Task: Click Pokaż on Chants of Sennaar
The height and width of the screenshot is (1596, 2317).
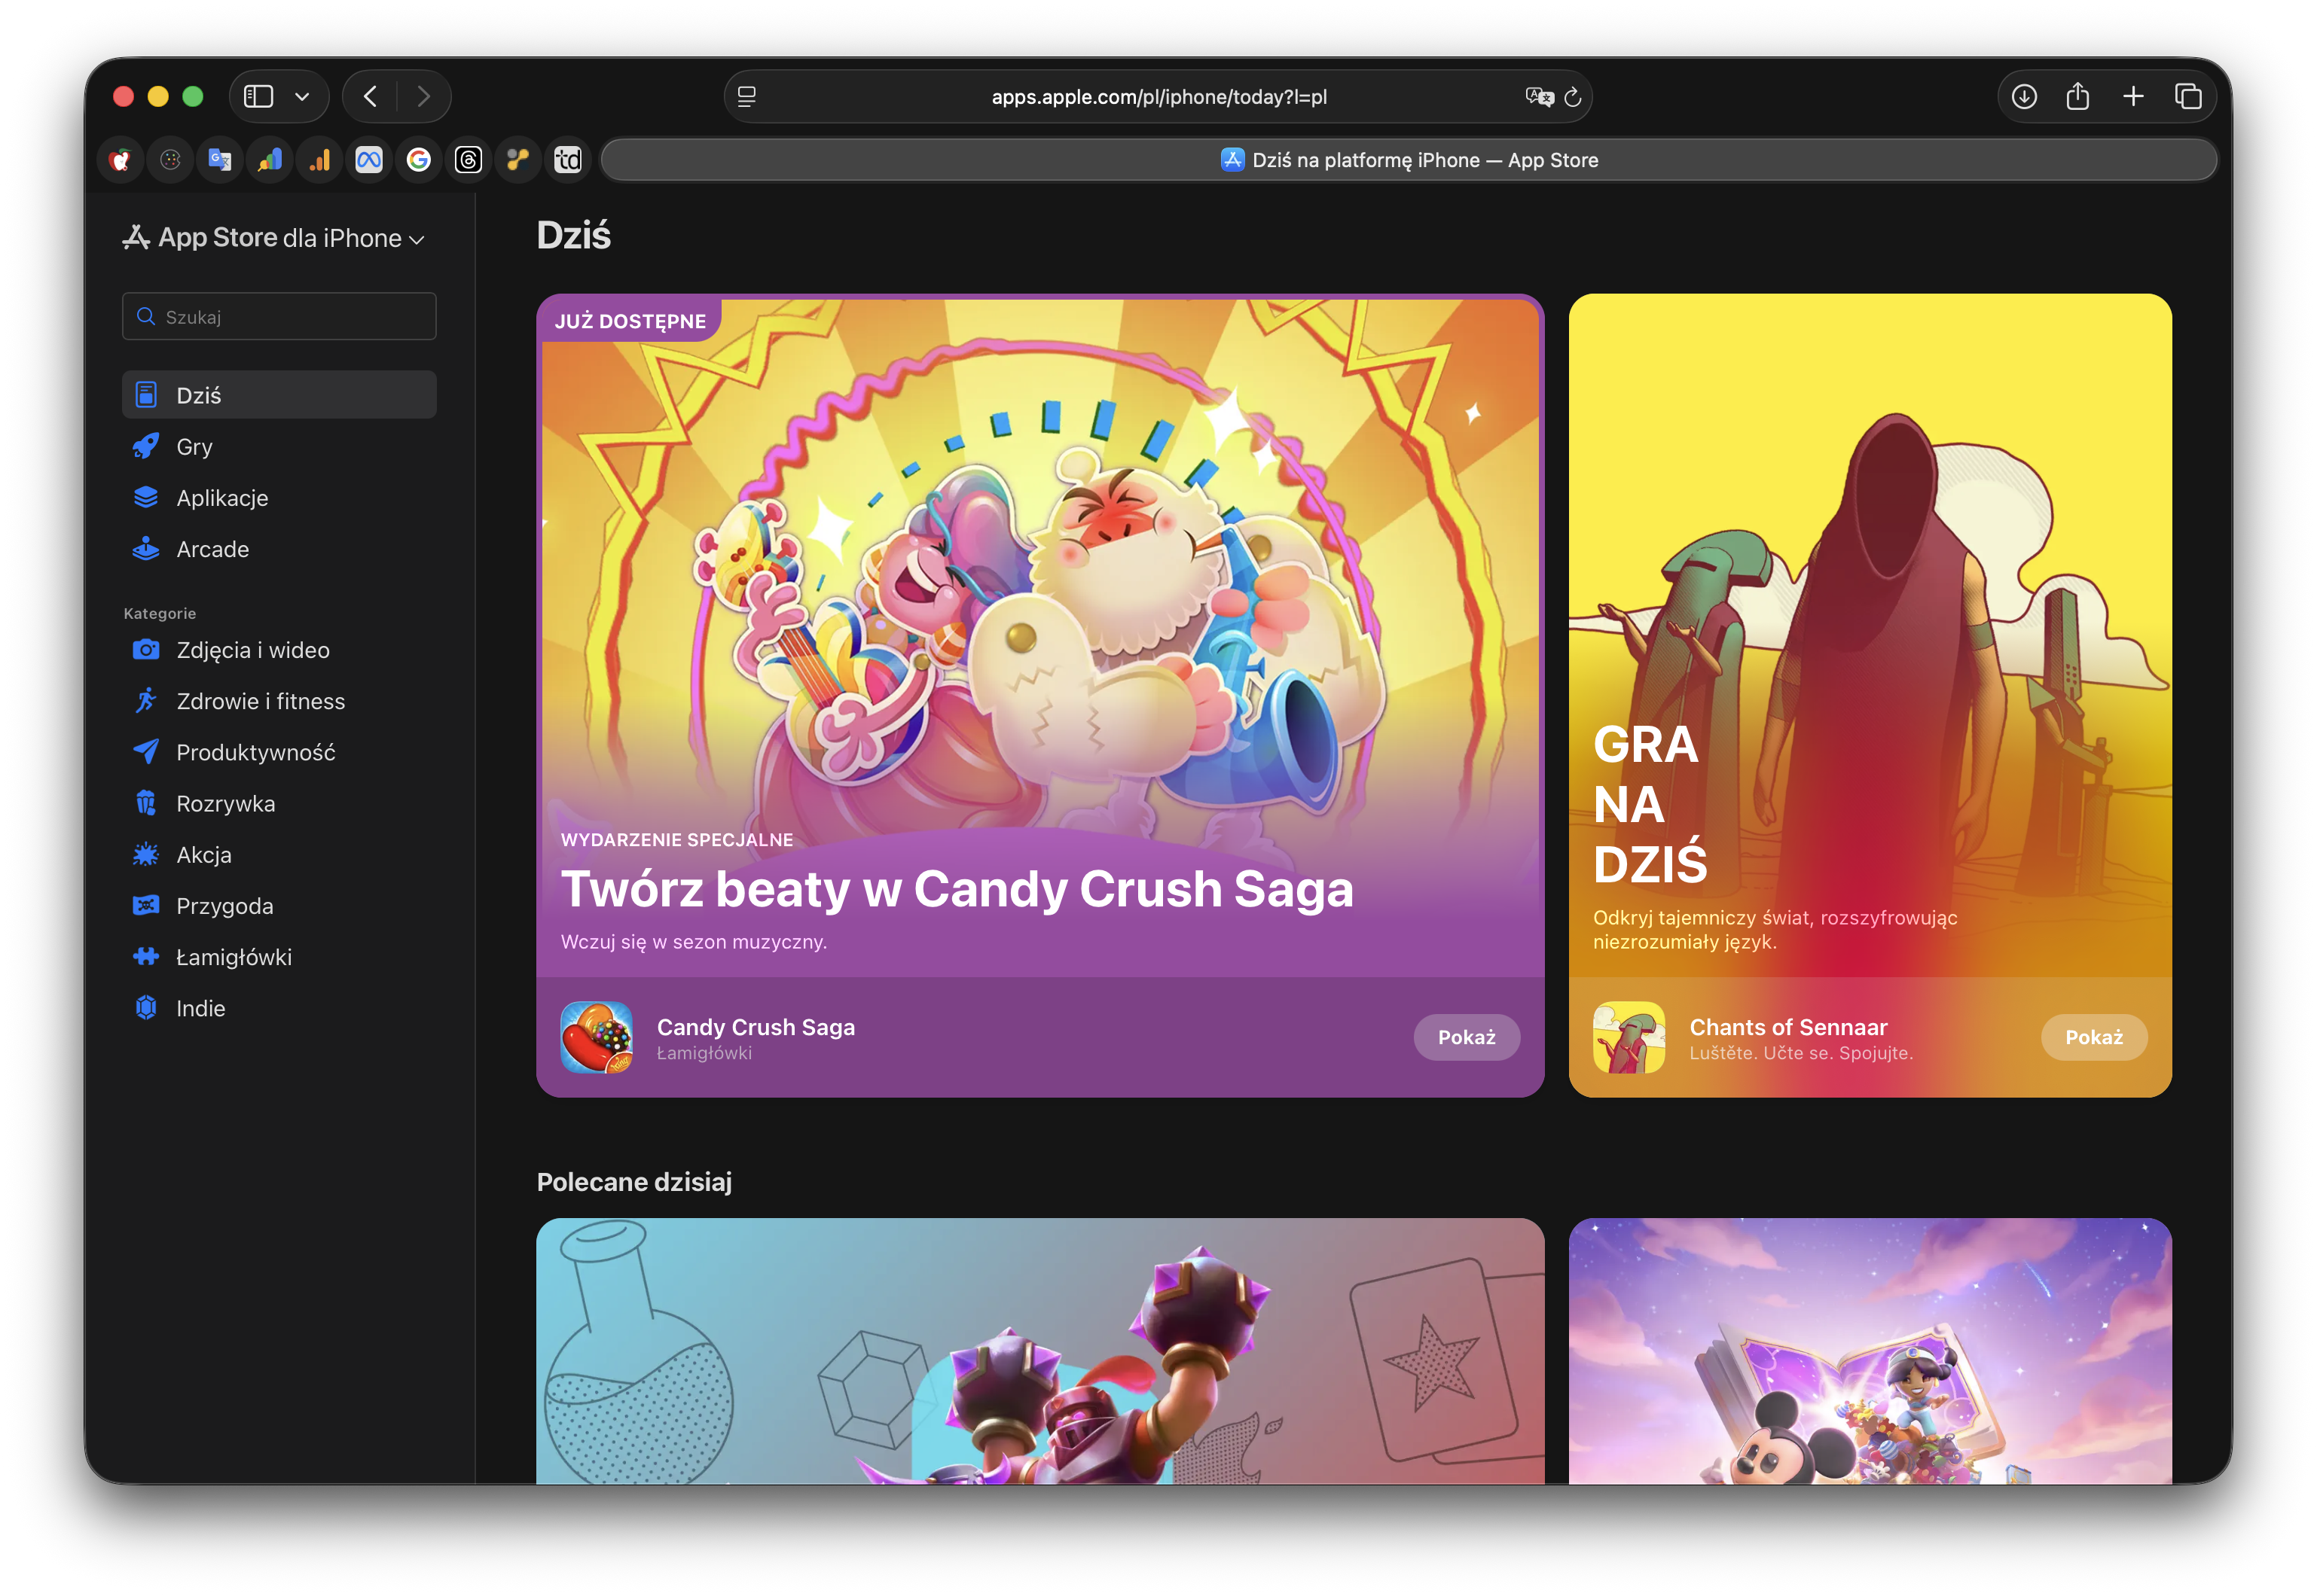Action: coord(2094,1037)
